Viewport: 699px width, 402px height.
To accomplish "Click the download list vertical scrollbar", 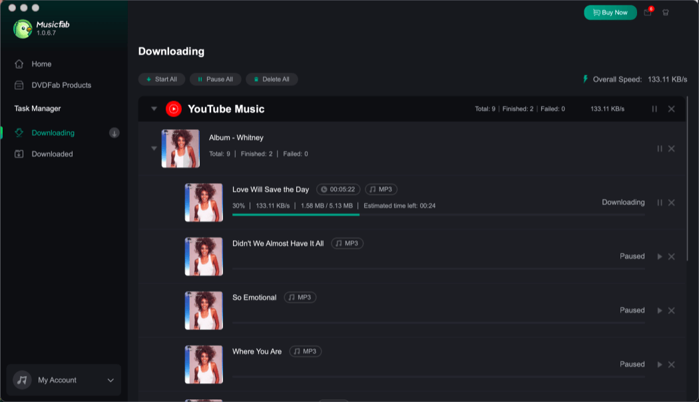I will (x=688, y=178).
